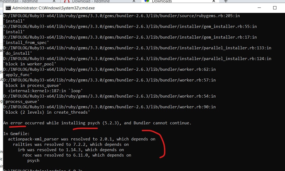Click the rubygems.rb:205 stack trace line
Viewport: 285px width, 171px height.
[x=121, y=16]
